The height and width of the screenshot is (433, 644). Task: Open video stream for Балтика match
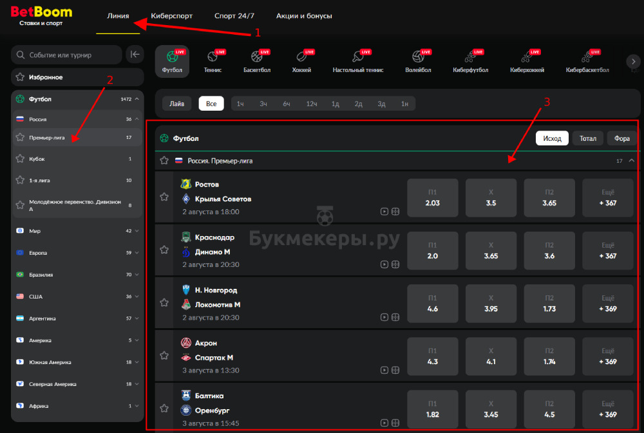384,423
